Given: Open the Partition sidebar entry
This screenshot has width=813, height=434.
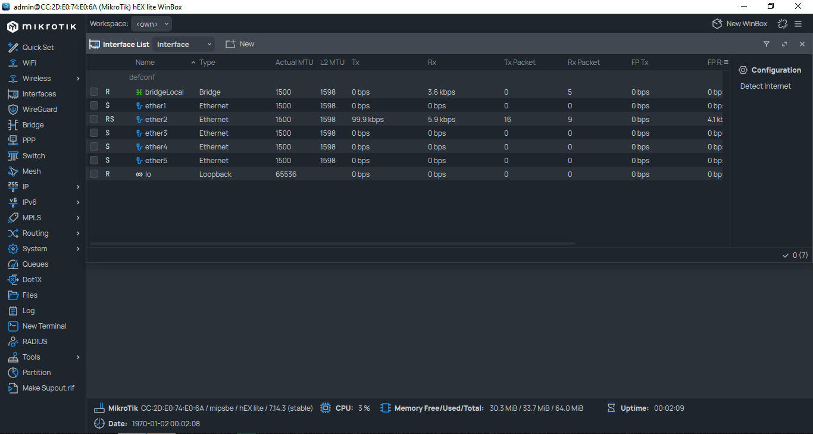Looking at the screenshot, I should (36, 373).
